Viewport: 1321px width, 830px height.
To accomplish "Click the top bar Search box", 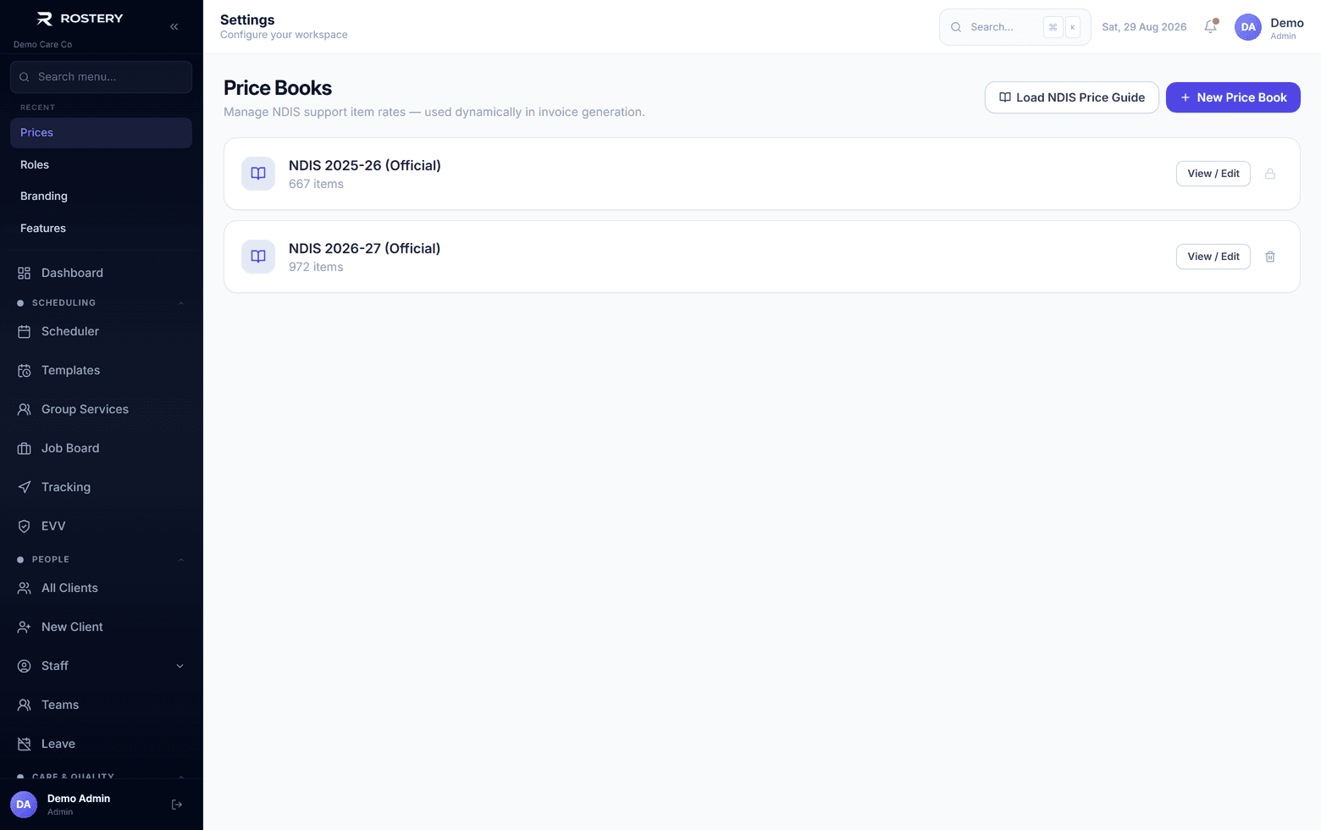I will pyautogui.click(x=1014, y=27).
